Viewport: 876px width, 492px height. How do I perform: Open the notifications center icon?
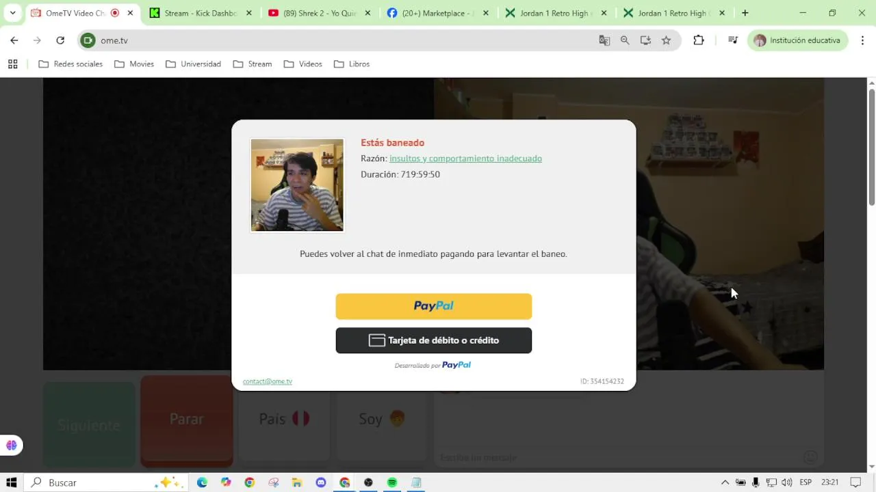point(855,482)
